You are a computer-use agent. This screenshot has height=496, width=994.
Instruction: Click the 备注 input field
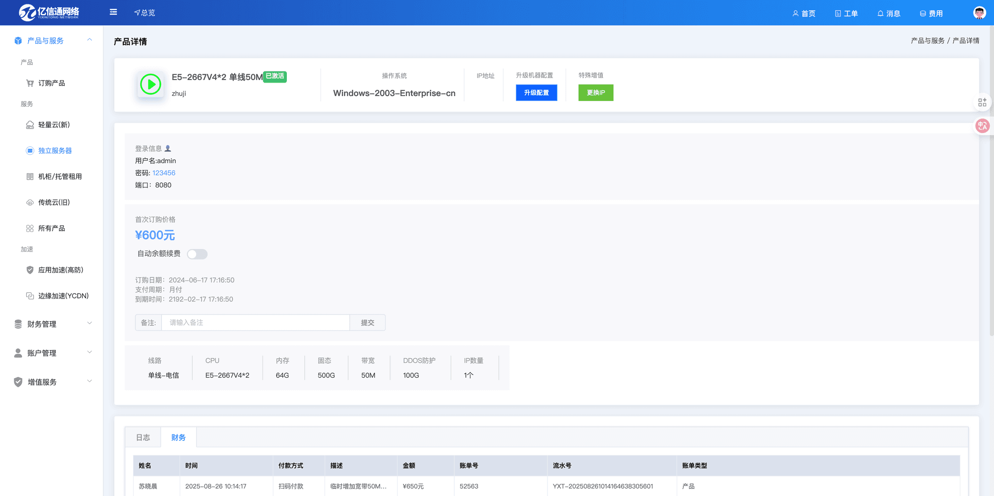255,323
